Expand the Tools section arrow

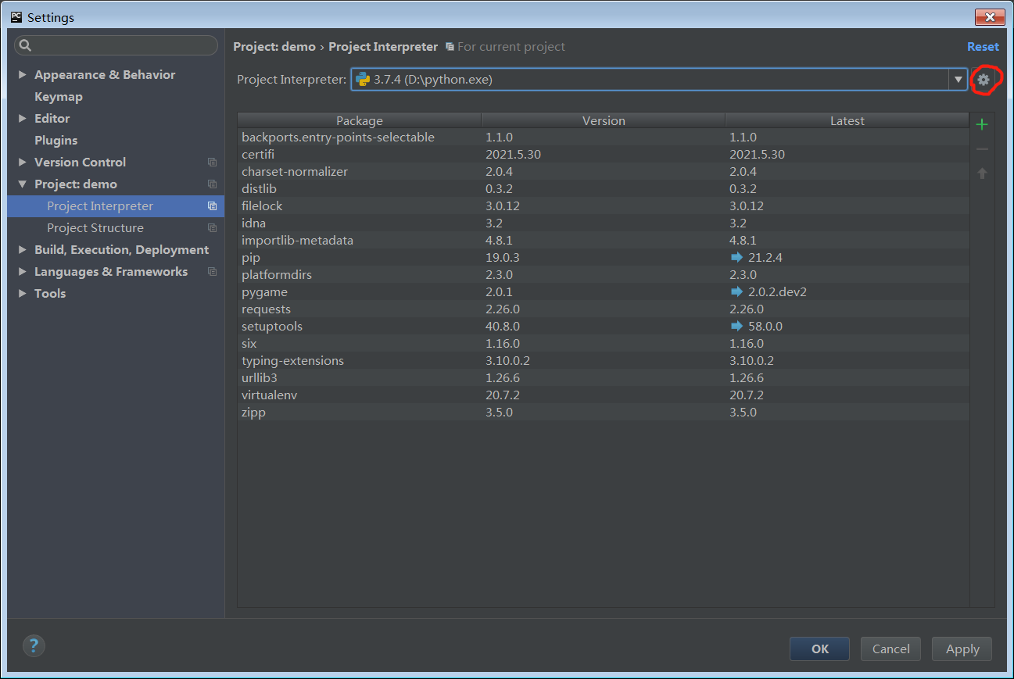pyautogui.click(x=23, y=294)
